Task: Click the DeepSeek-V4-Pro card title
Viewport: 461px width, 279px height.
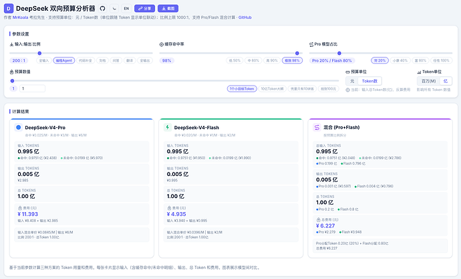Action: [45, 127]
